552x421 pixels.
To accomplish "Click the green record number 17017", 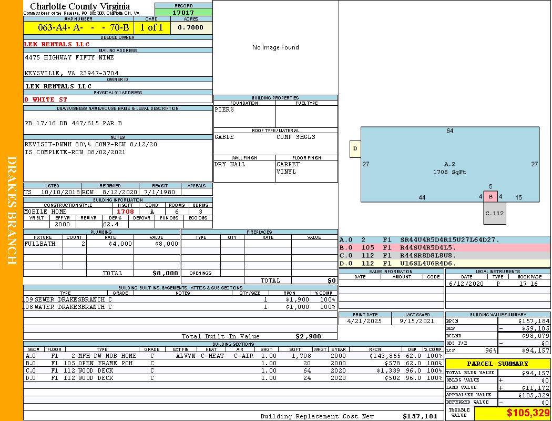I will [183, 13].
